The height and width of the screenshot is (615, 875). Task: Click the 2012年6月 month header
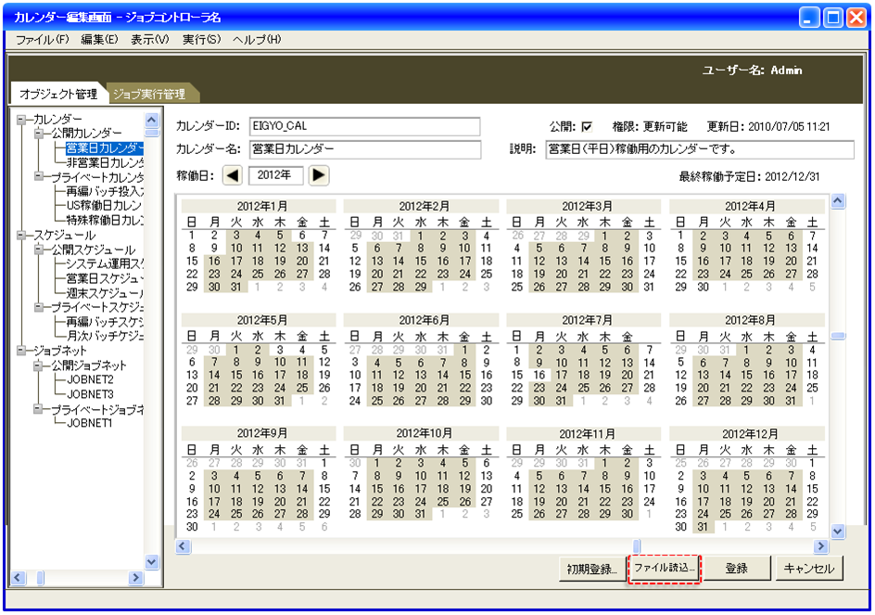tap(422, 320)
